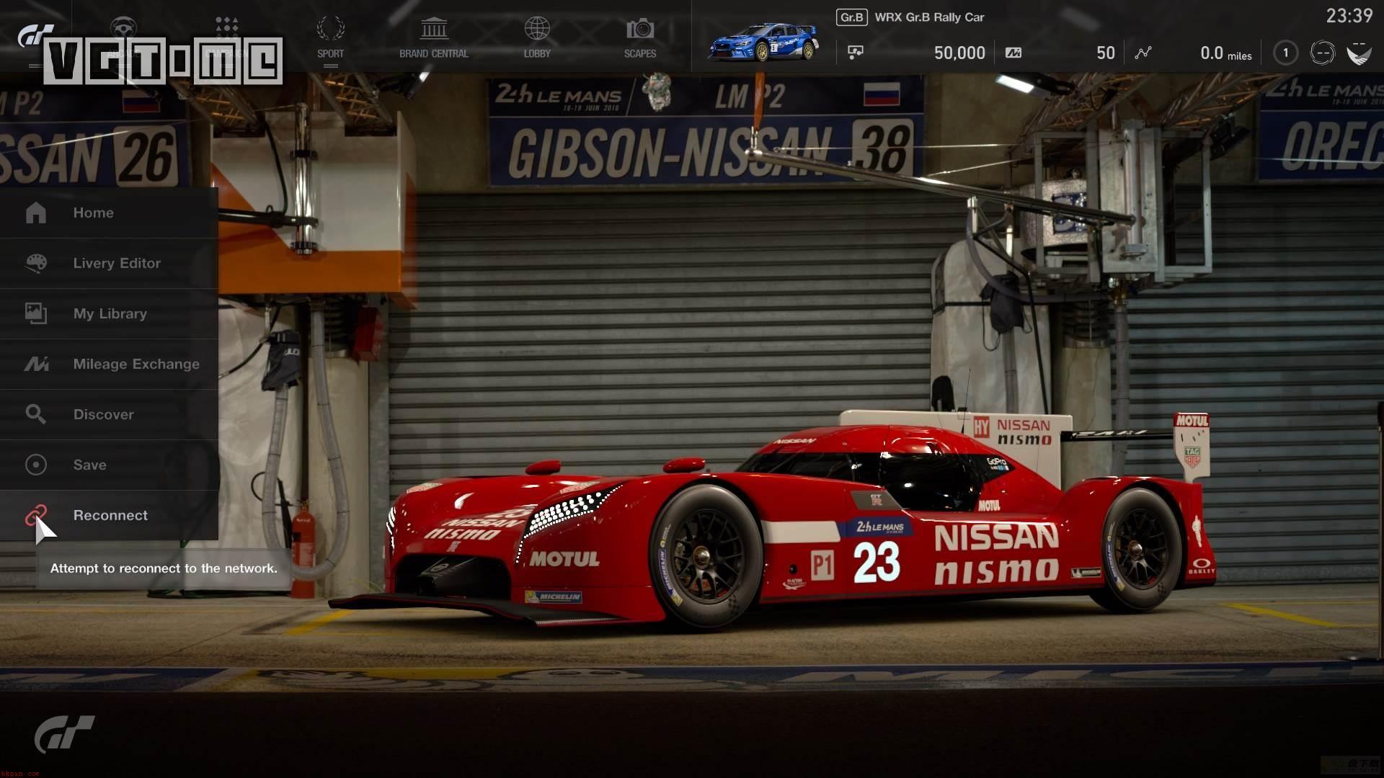Click the distance graph icon
This screenshot has width=1384, height=778.
(x=1143, y=53)
